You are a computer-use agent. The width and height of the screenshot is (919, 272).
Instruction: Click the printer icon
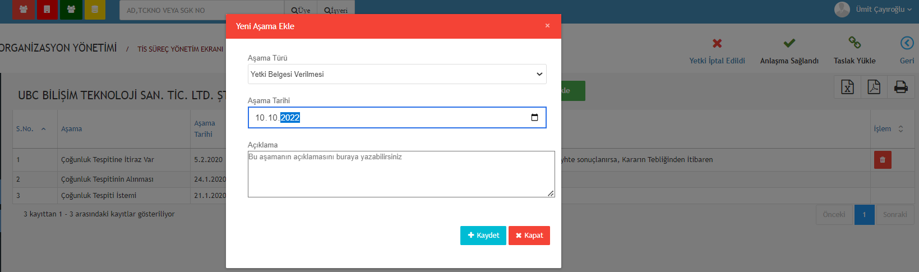[x=900, y=87]
